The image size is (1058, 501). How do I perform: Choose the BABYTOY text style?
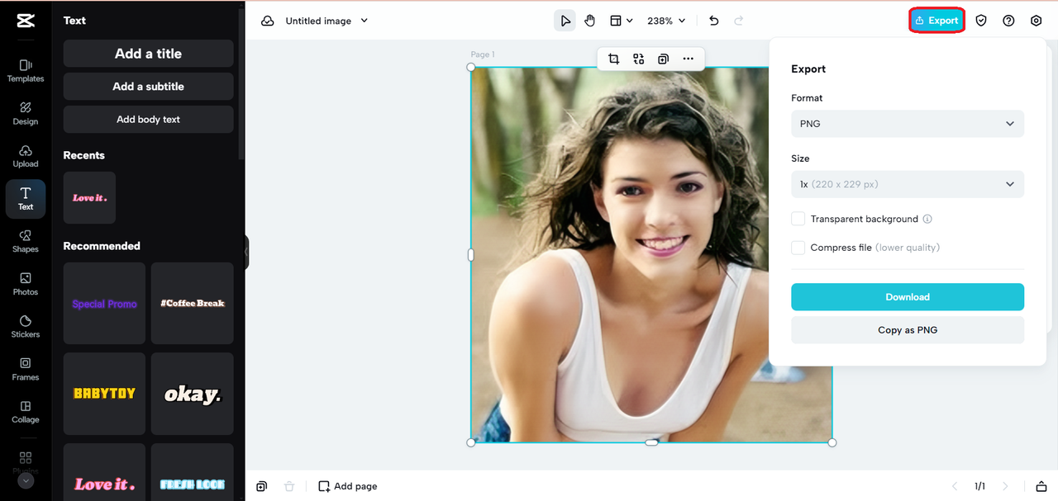(x=104, y=394)
